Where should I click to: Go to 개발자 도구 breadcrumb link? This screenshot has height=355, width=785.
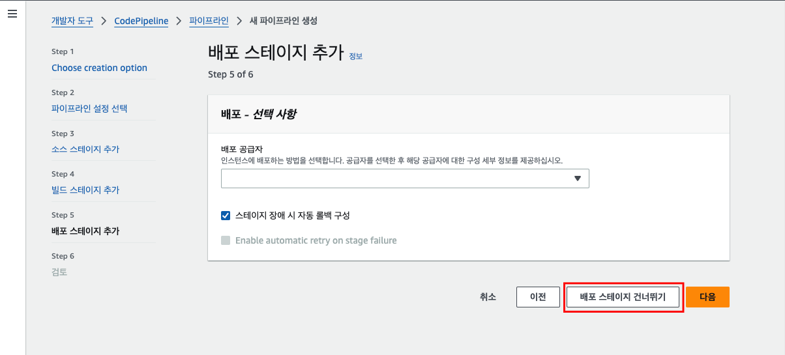(x=72, y=21)
